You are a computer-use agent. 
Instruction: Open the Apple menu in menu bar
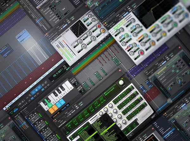6,107
